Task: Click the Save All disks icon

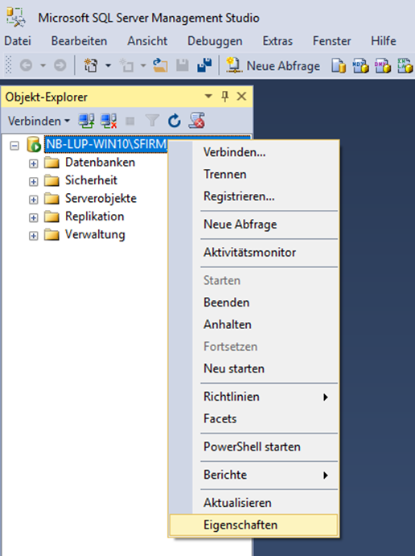Action: click(204, 65)
